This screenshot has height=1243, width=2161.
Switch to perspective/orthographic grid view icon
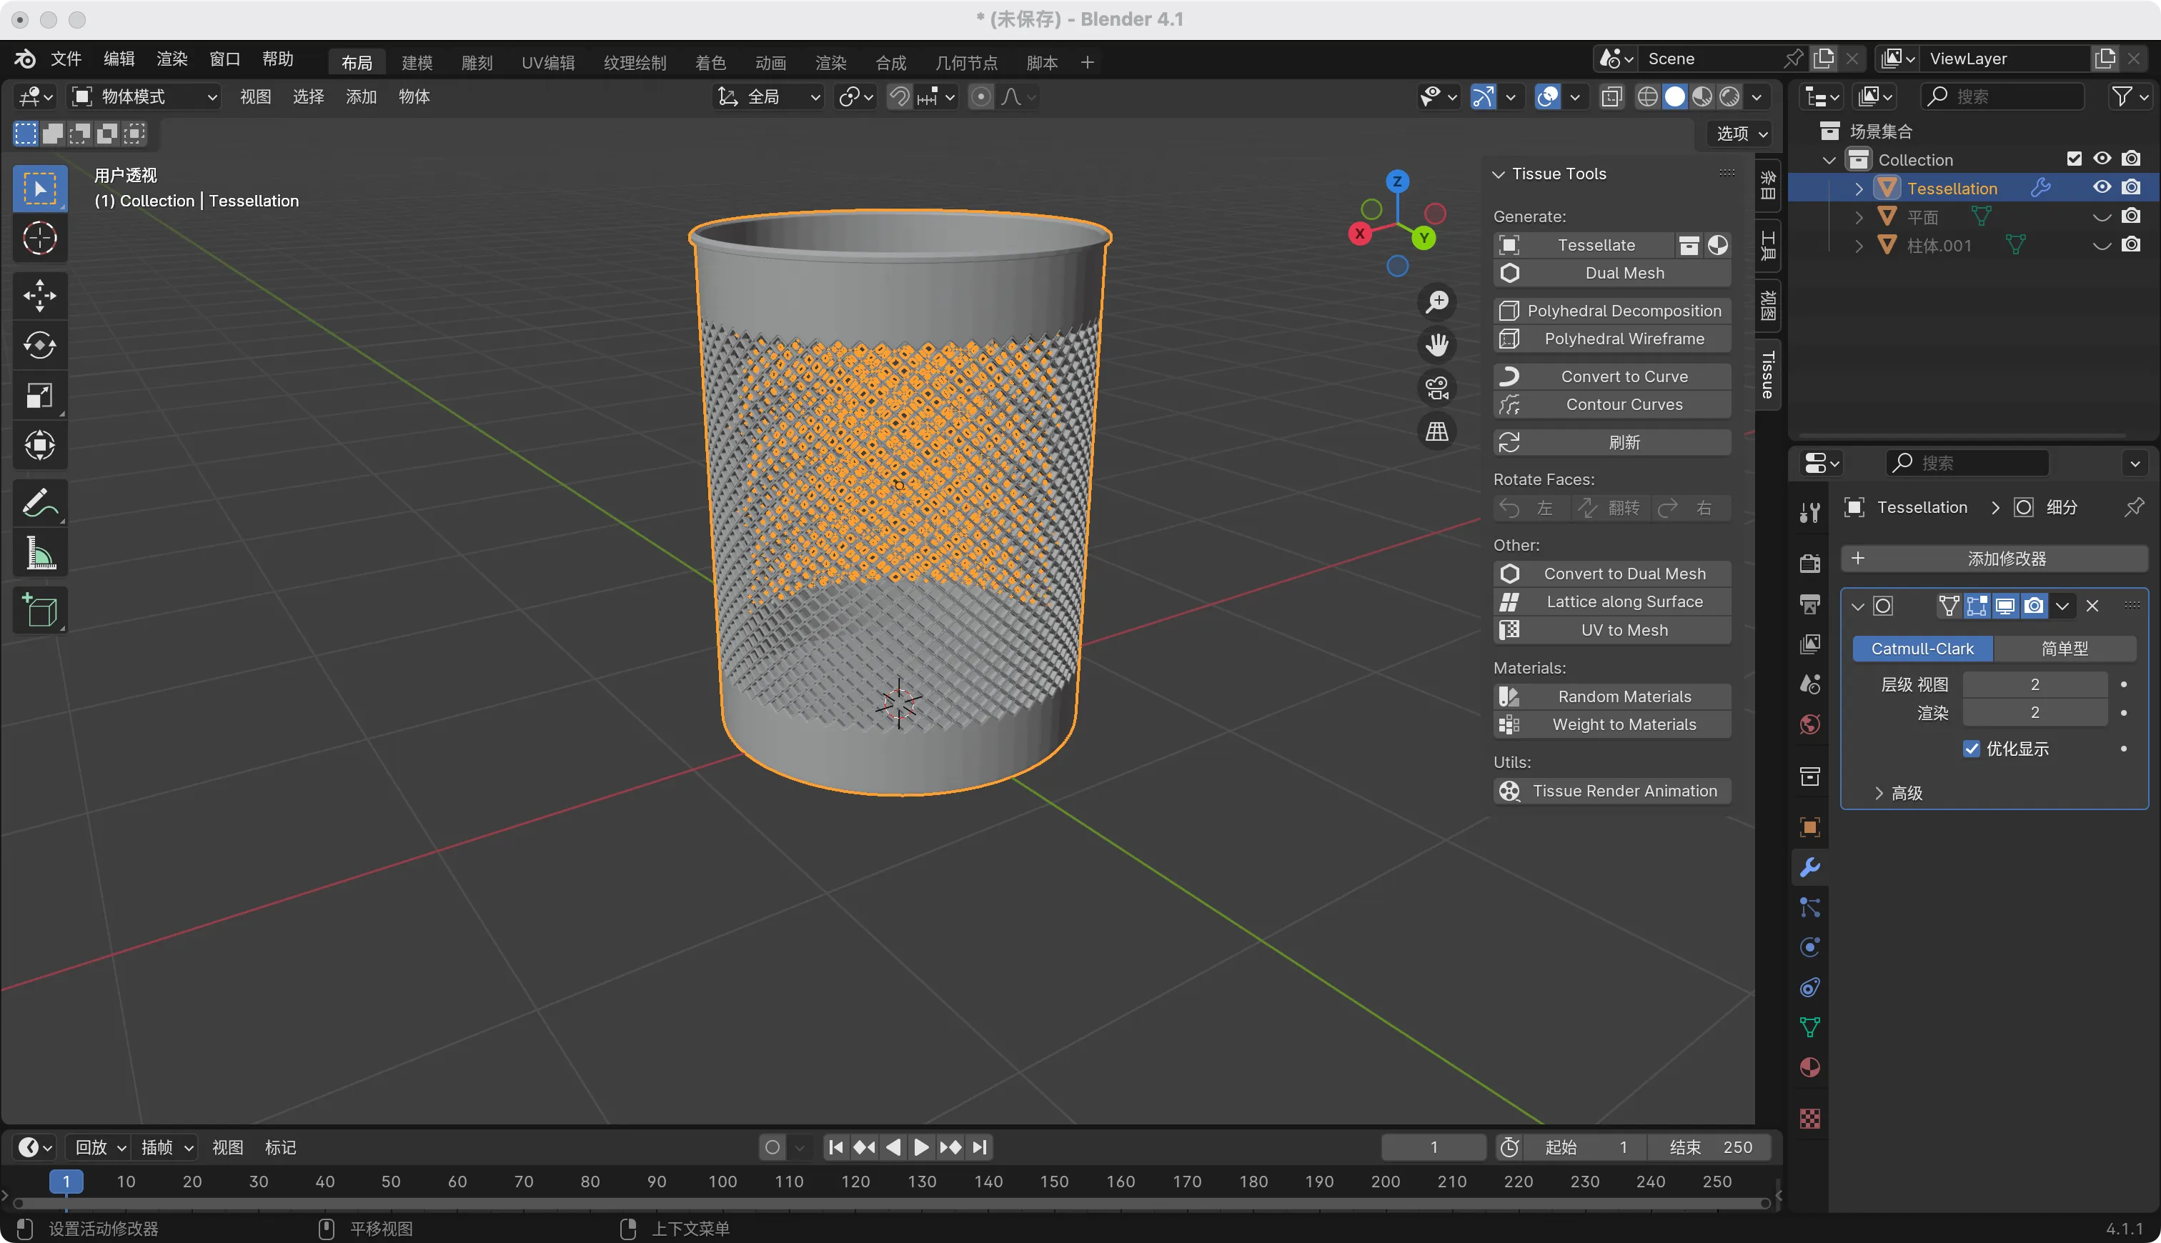pyautogui.click(x=1437, y=432)
